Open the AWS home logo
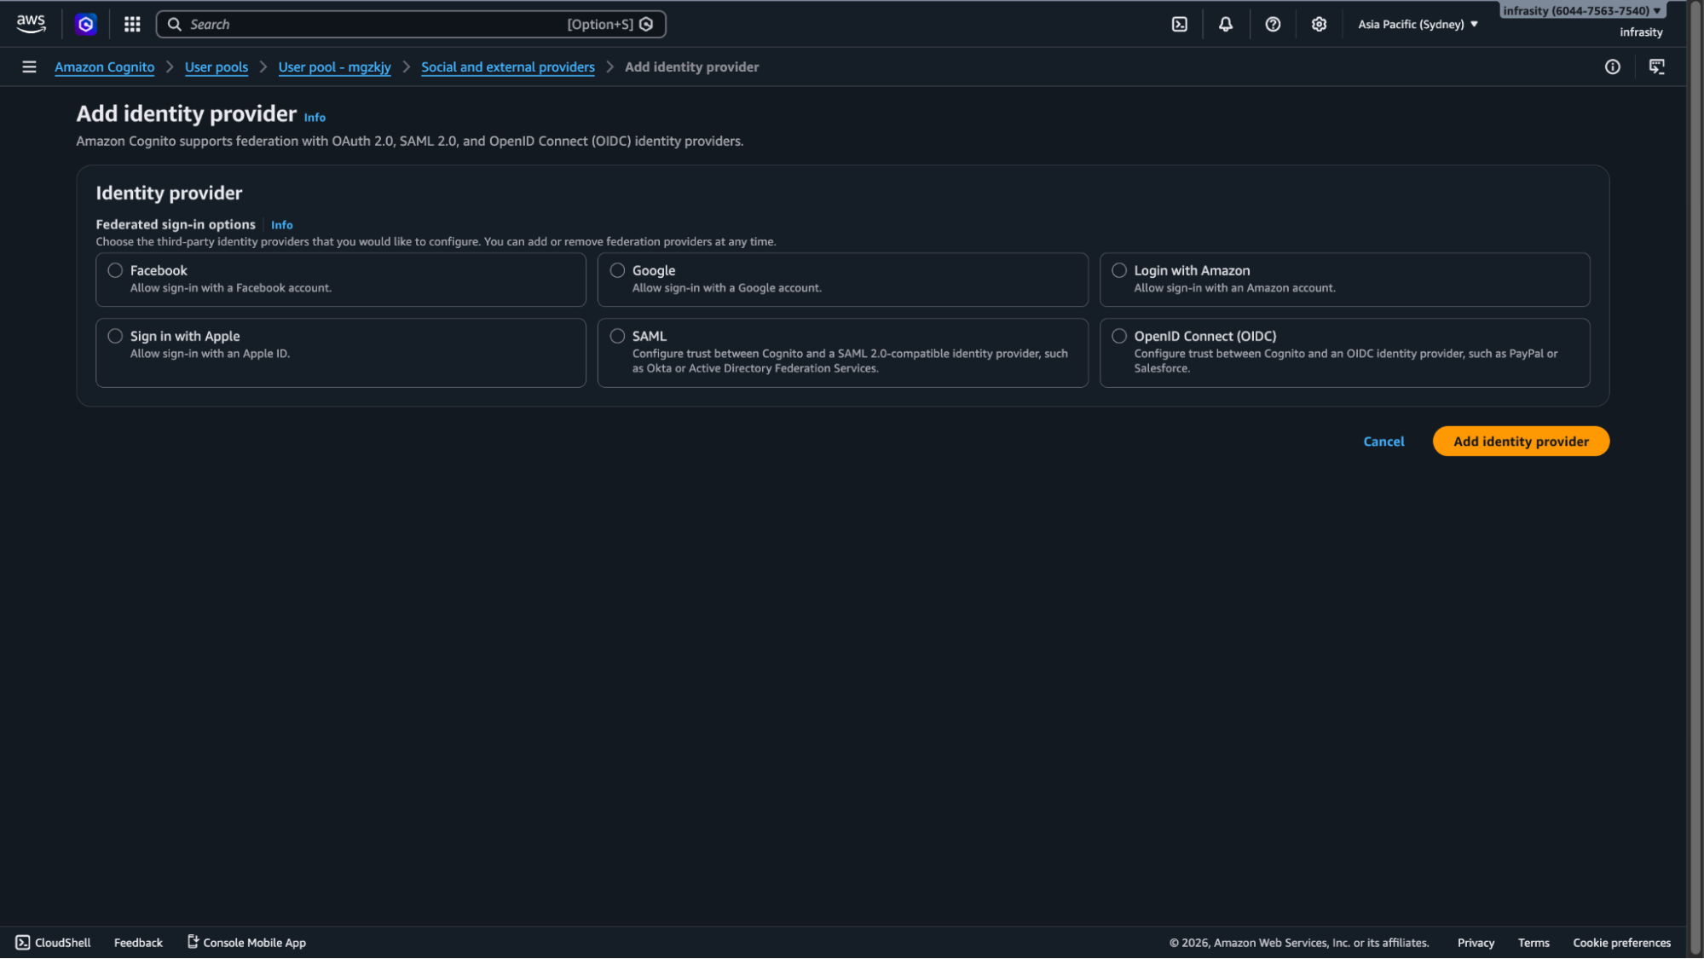Viewport: 1704px width, 959px height. (31, 24)
